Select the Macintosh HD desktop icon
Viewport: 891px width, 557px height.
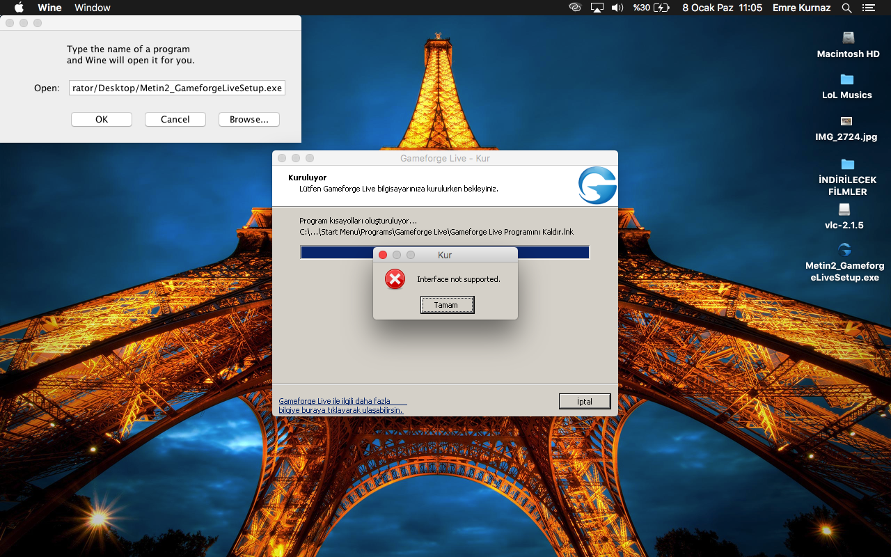pos(848,45)
